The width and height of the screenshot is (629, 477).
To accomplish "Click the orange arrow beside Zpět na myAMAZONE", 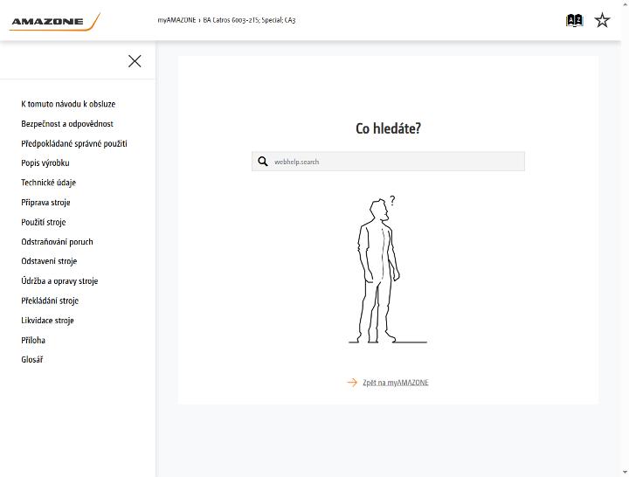I will pos(352,383).
